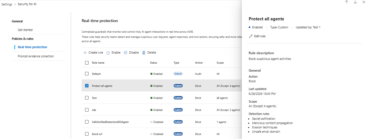This screenshot has width=369, height=139.
Task: Check the block url rule checkbox
Action: coord(87,134)
